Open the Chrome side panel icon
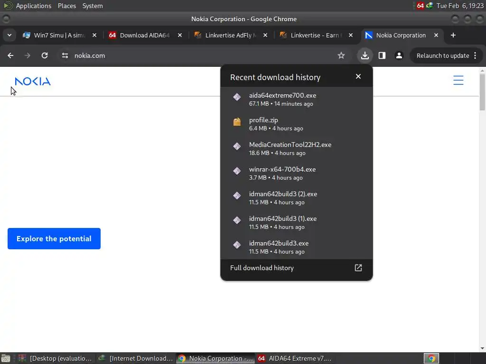 [x=382, y=55]
